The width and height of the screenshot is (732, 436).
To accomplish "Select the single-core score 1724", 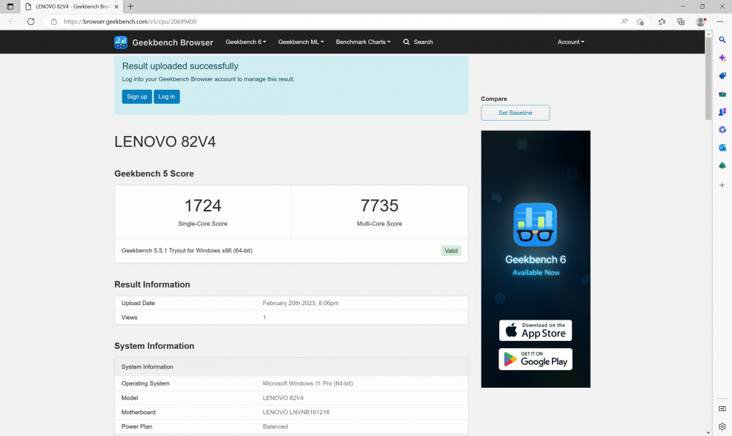I will pos(203,206).
